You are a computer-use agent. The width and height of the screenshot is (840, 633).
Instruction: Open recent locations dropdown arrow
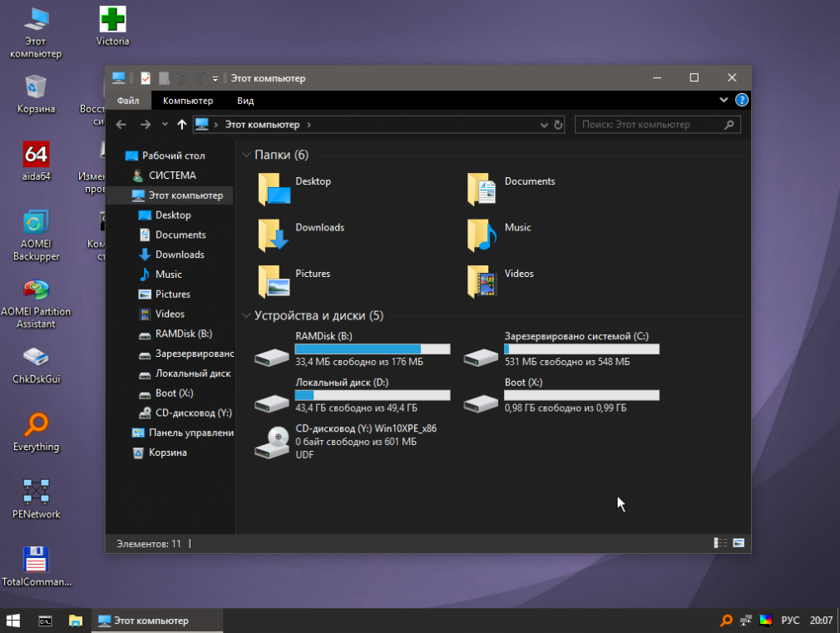[165, 124]
